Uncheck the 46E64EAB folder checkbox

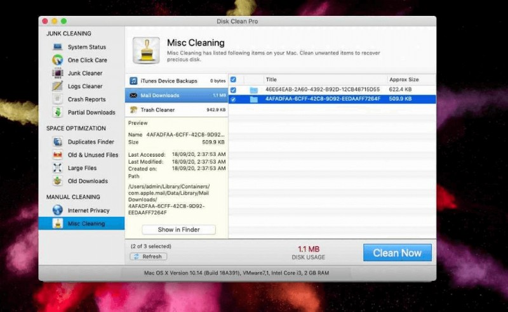click(233, 90)
